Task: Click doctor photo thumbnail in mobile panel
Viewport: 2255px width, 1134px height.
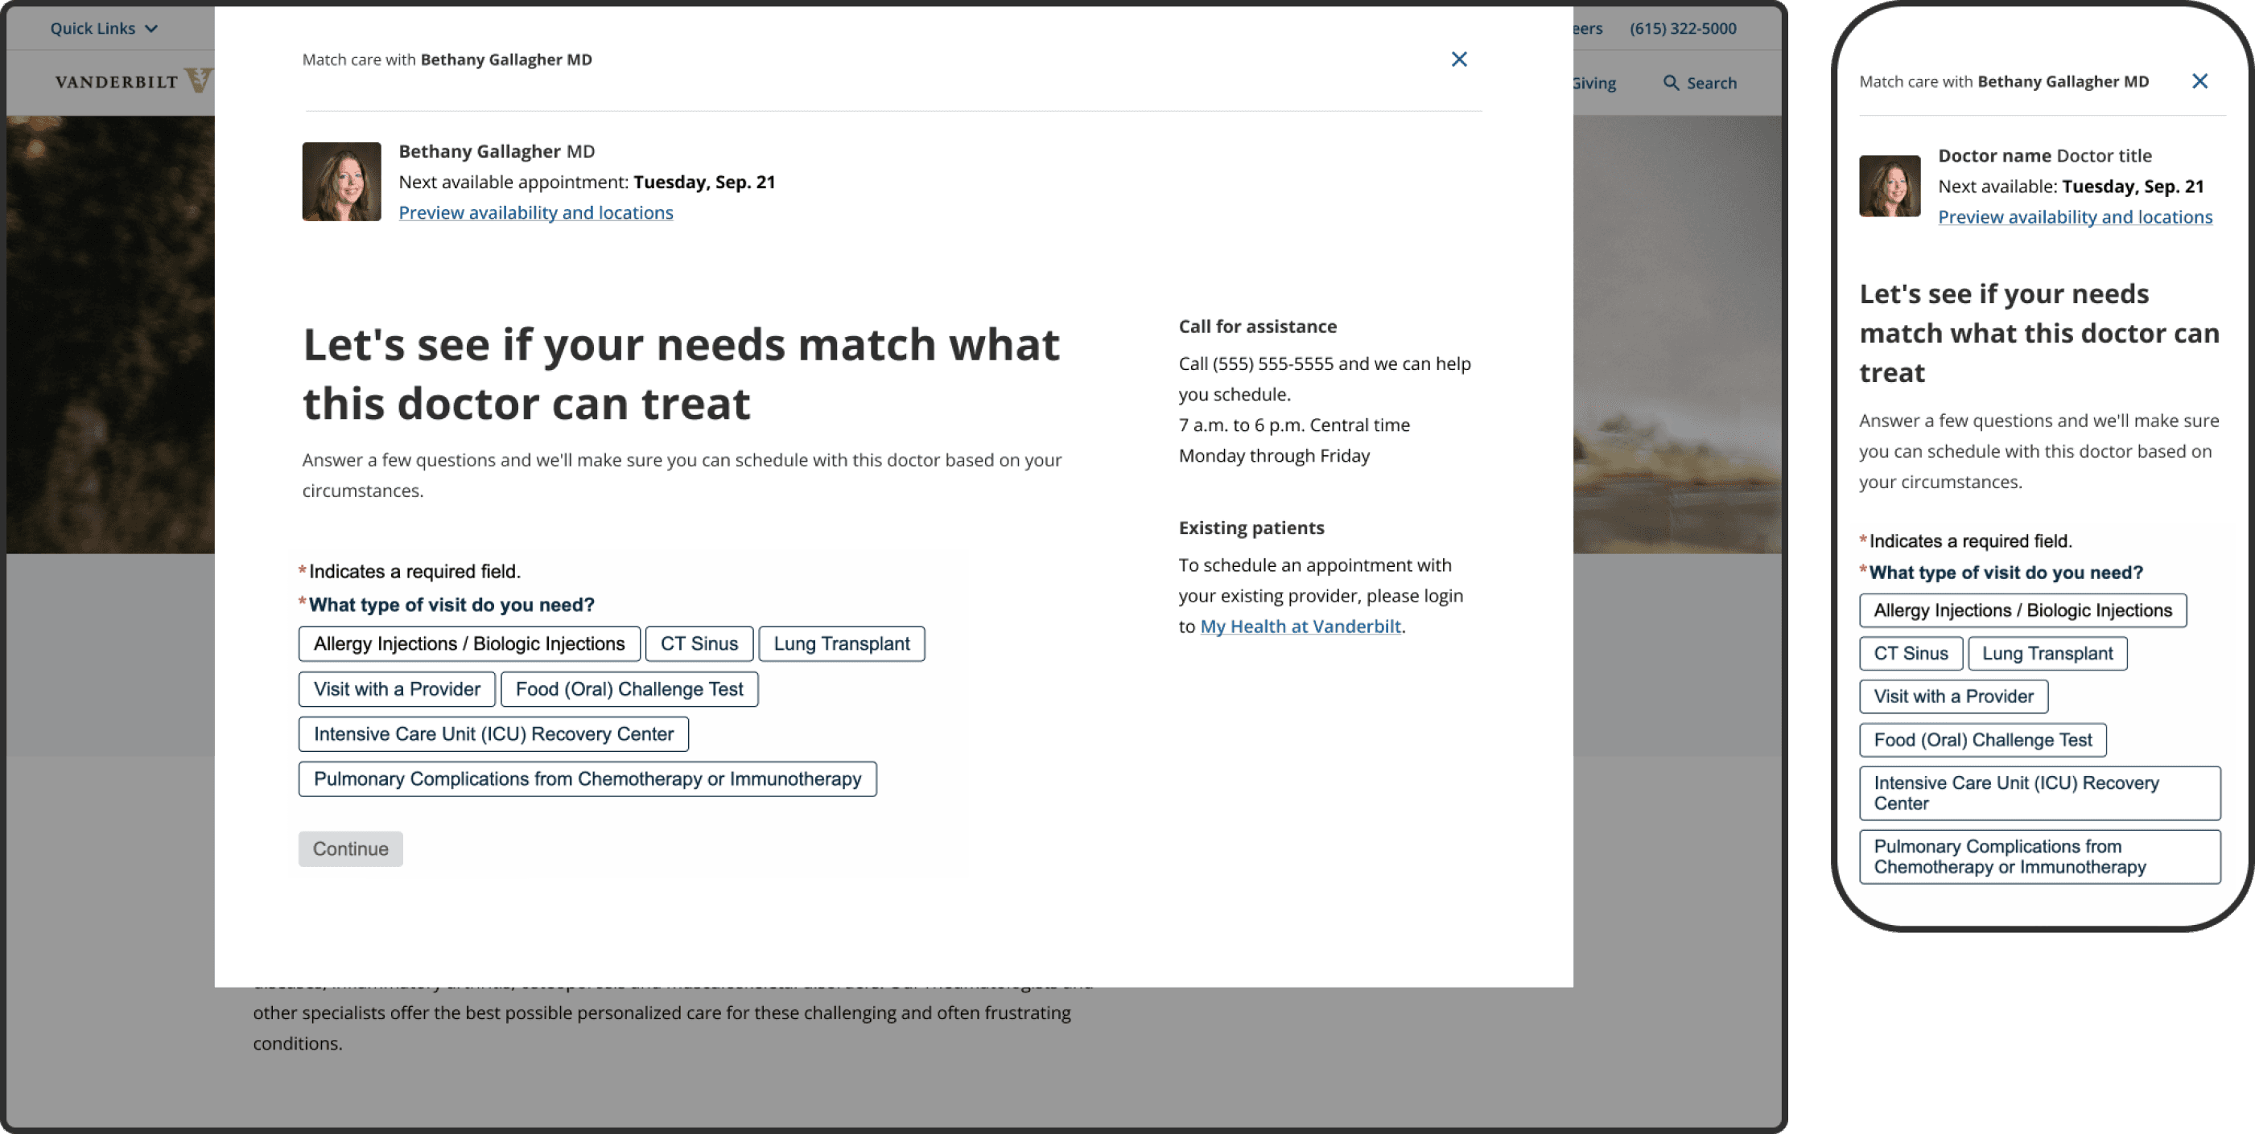Action: point(1889,186)
